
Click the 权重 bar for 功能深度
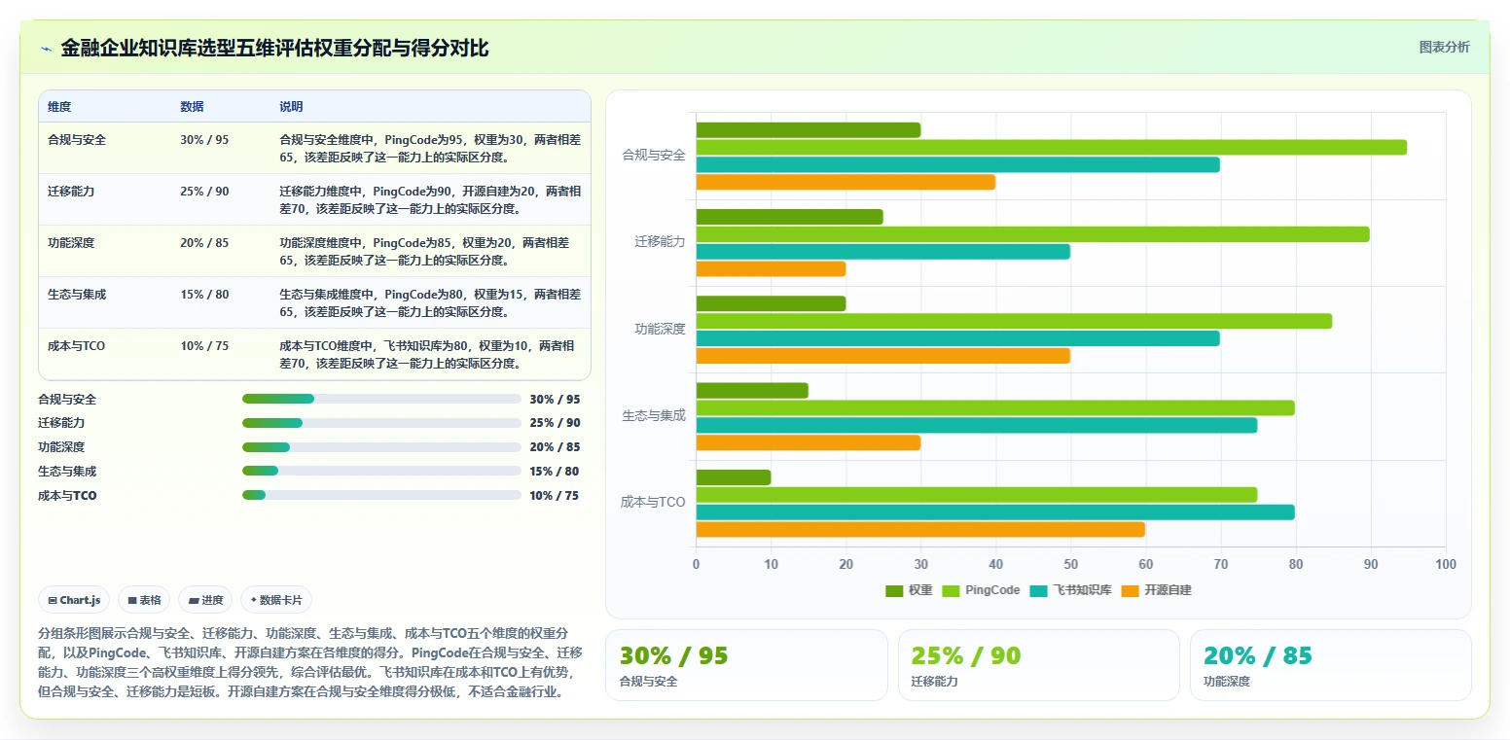771,303
